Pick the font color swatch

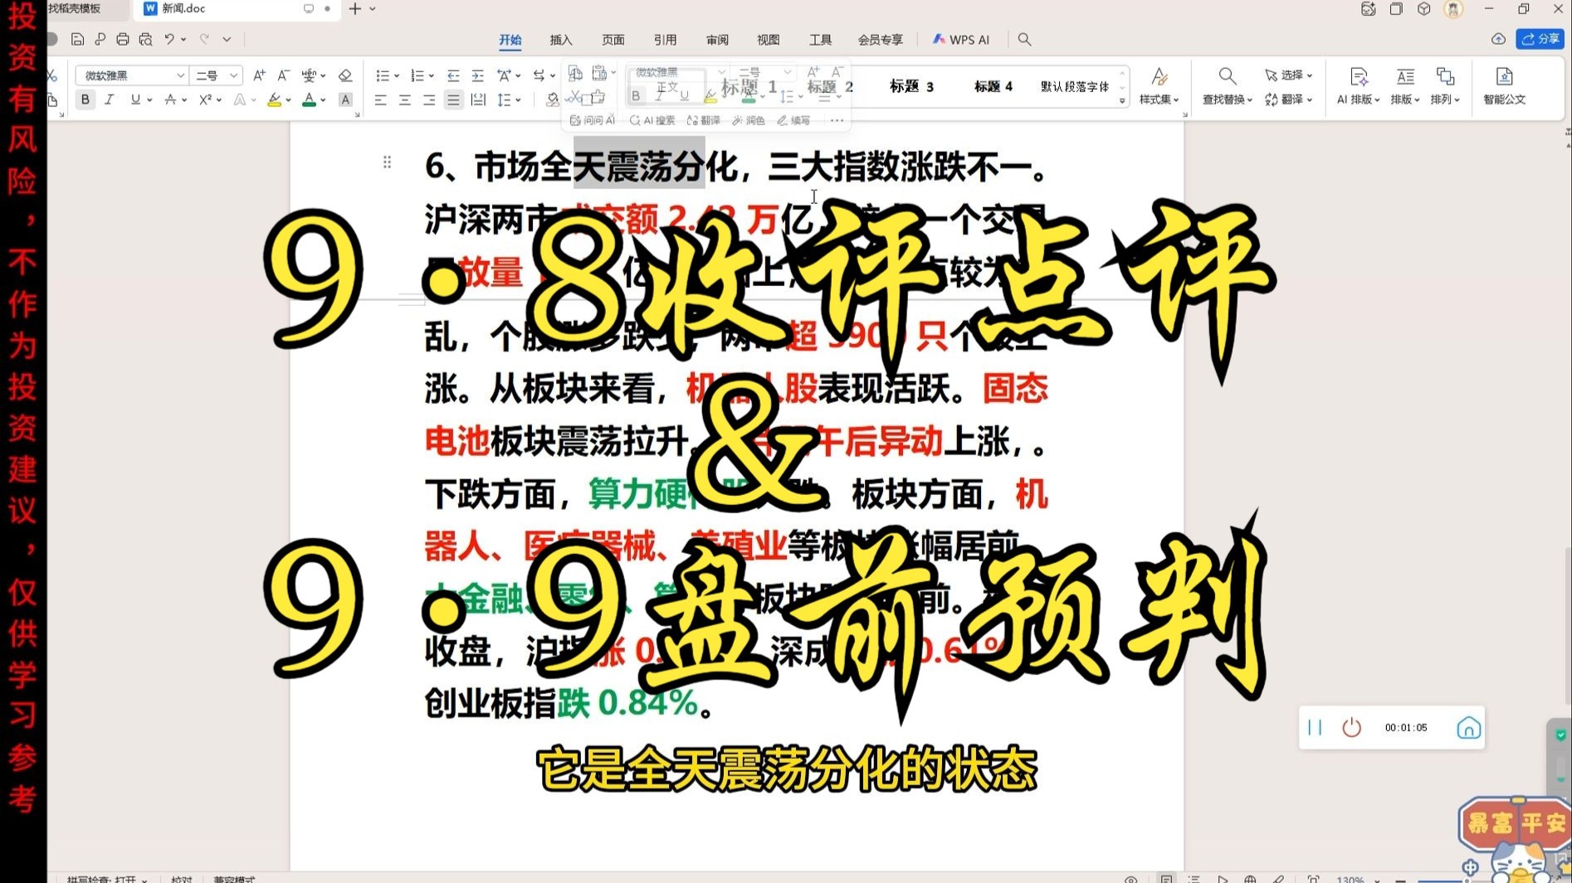tap(309, 99)
